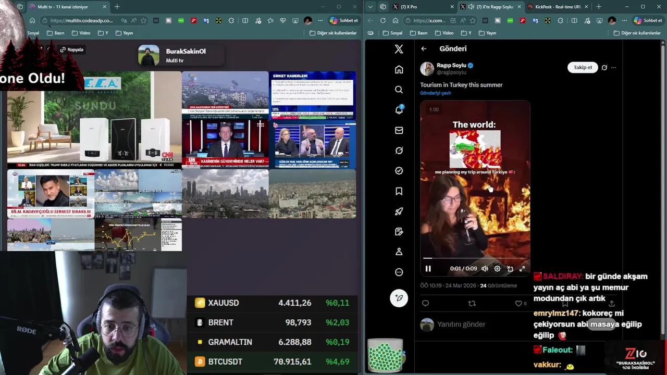Select the CNN Türk large channel tile

click(x=94, y=120)
